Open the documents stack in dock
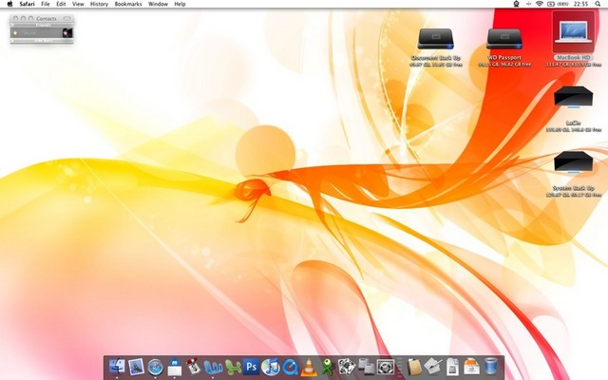 click(452, 367)
